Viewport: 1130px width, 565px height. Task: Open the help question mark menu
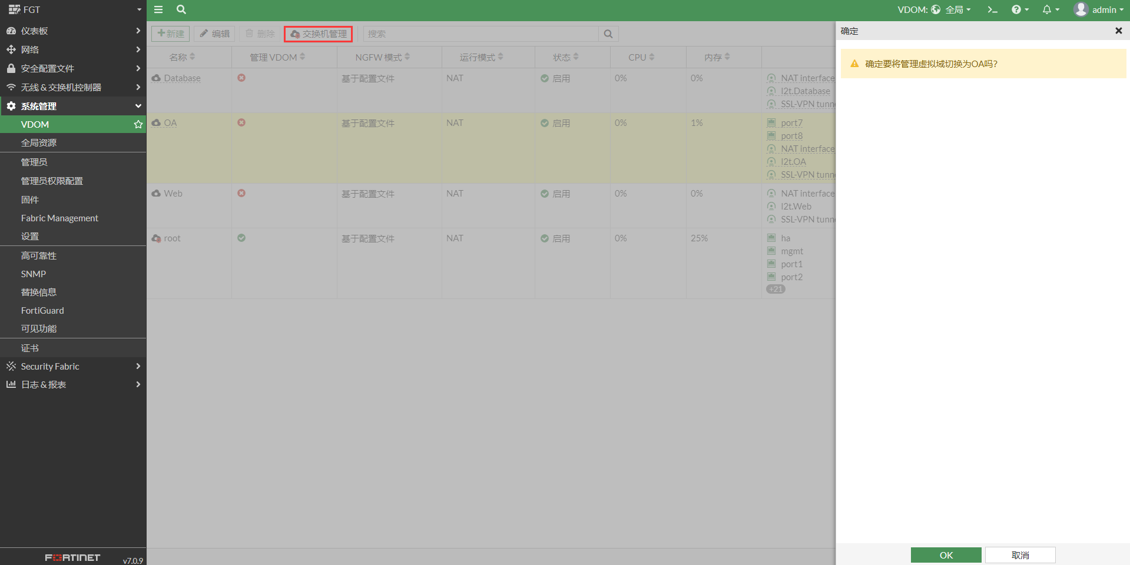coord(1019,9)
